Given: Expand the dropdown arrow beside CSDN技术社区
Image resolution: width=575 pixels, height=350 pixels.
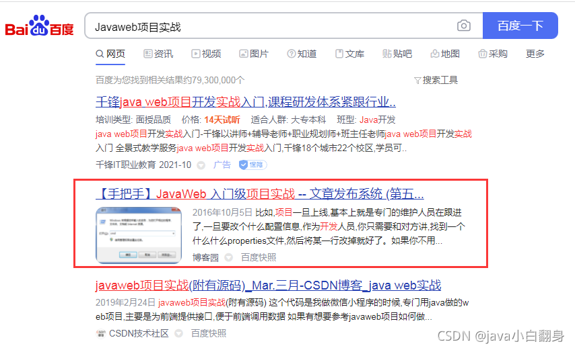Looking at the screenshot, I should [178, 334].
